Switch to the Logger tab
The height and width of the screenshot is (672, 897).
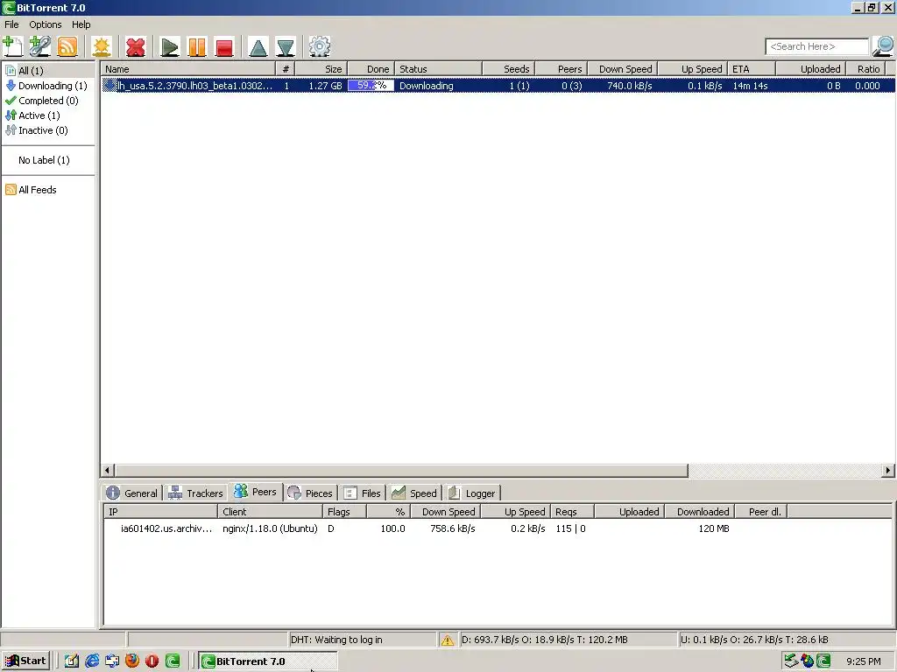tap(472, 493)
